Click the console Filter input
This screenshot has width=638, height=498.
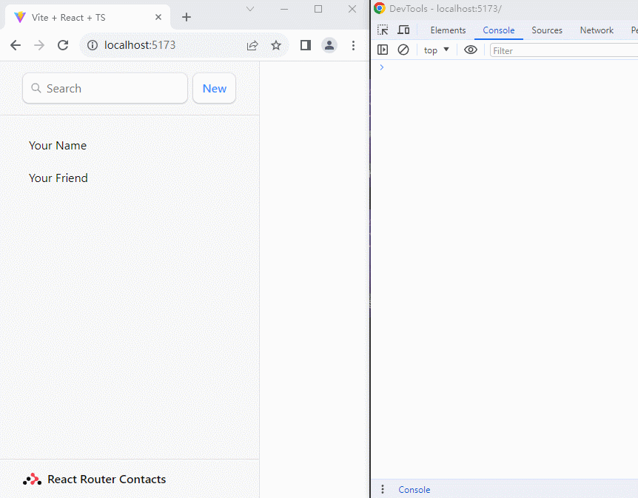pos(563,50)
